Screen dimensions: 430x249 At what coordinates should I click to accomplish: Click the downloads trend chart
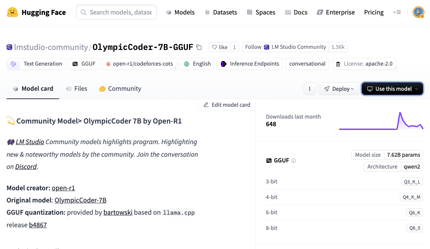click(x=381, y=121)
